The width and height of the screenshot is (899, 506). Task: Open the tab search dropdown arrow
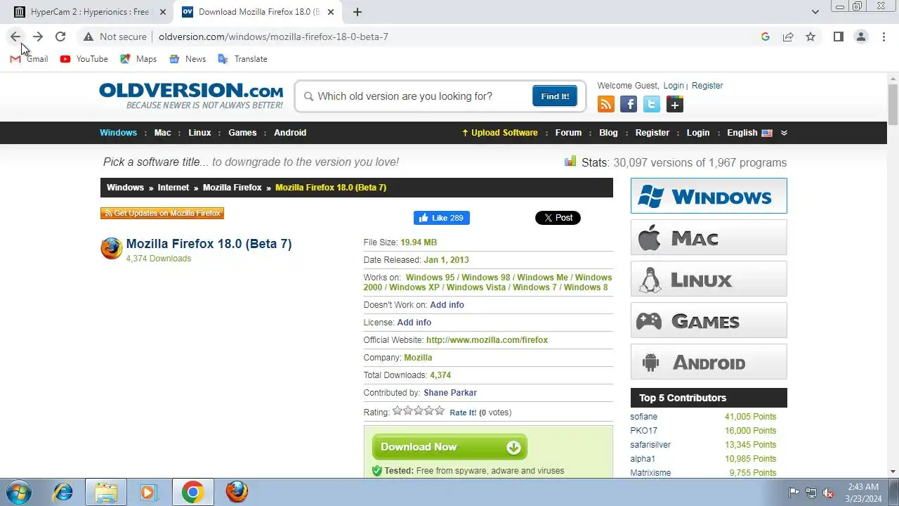point(815,12)
